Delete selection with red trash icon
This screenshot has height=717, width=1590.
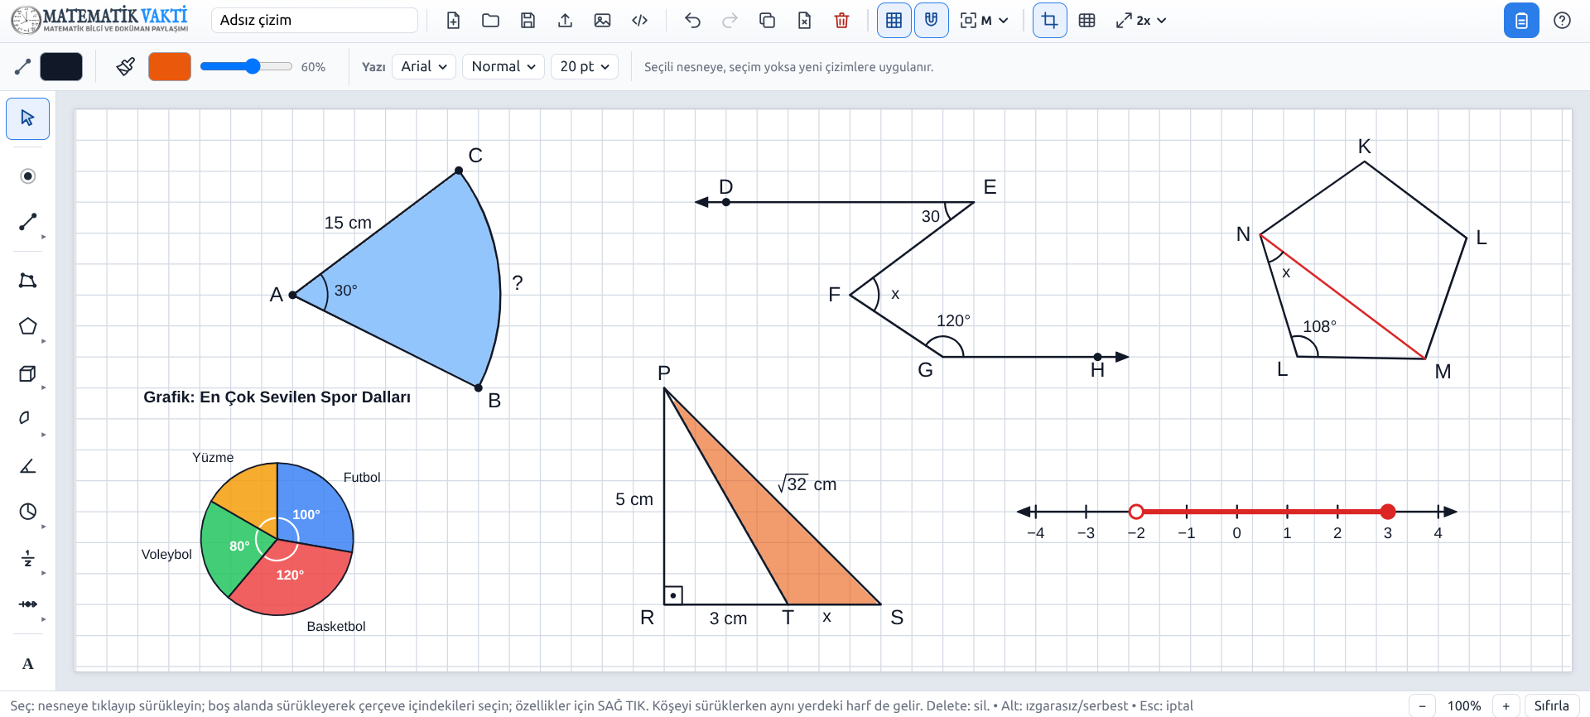click(841, 21)
